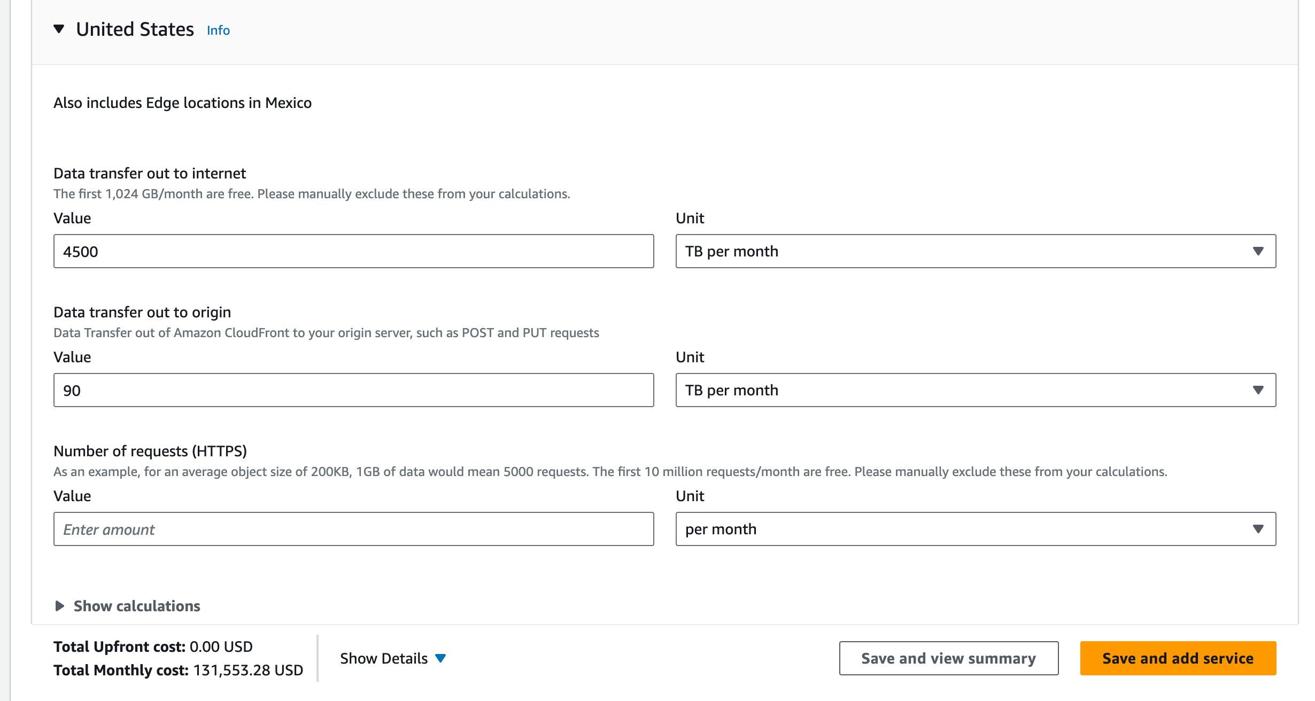Focus the origin data transfer value field
1315x701 pixels.
coord(353,390)
